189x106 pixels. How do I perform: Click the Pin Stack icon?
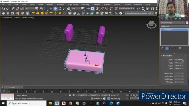tap(162, 48)
